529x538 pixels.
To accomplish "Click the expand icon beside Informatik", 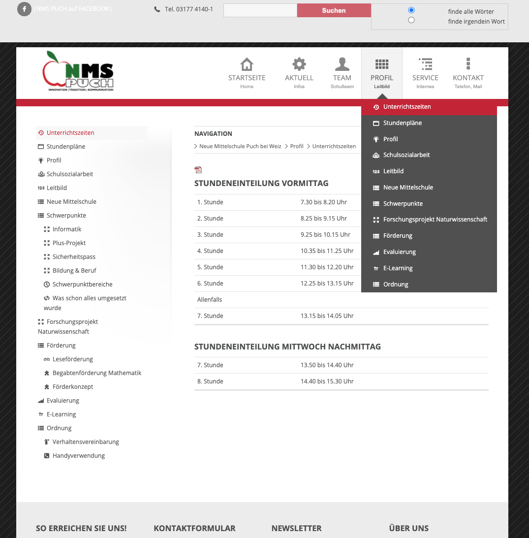I will 47,229.
